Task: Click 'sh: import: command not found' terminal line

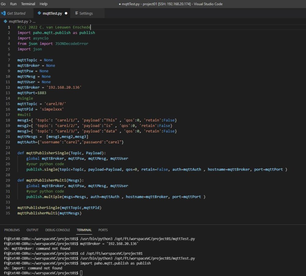Action: (33, 268)
